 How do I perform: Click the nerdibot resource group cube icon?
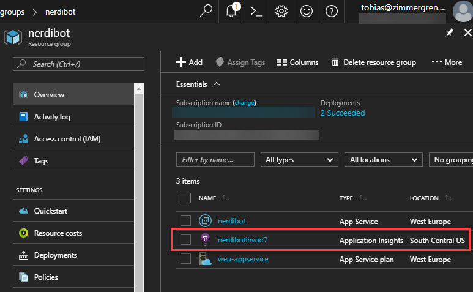pyautogui.click(x=13, y=37)
